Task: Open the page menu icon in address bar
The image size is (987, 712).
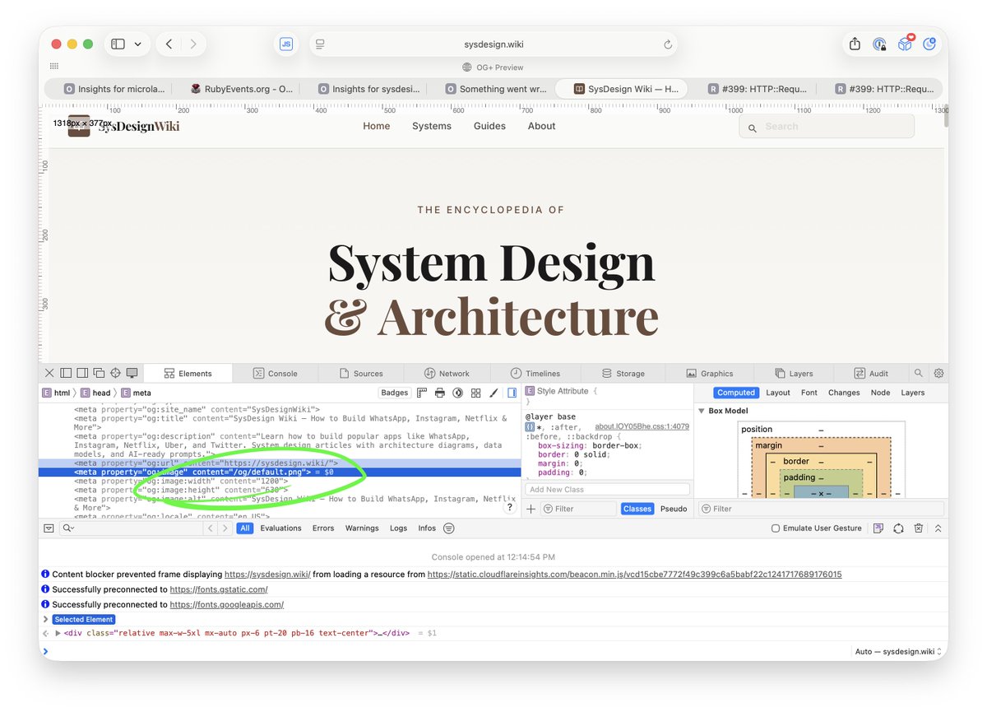Action: coord(321,44)
